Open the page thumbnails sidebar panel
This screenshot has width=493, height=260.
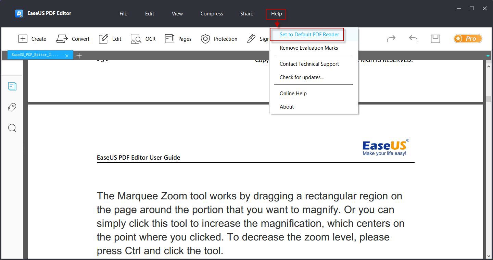point(12,86)
